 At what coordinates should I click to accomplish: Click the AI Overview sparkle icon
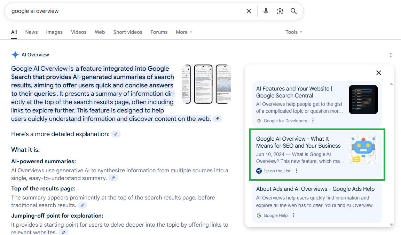pyautogui.click(x=15, y=55)
